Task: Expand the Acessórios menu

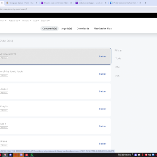Action: tap(15, 21)
